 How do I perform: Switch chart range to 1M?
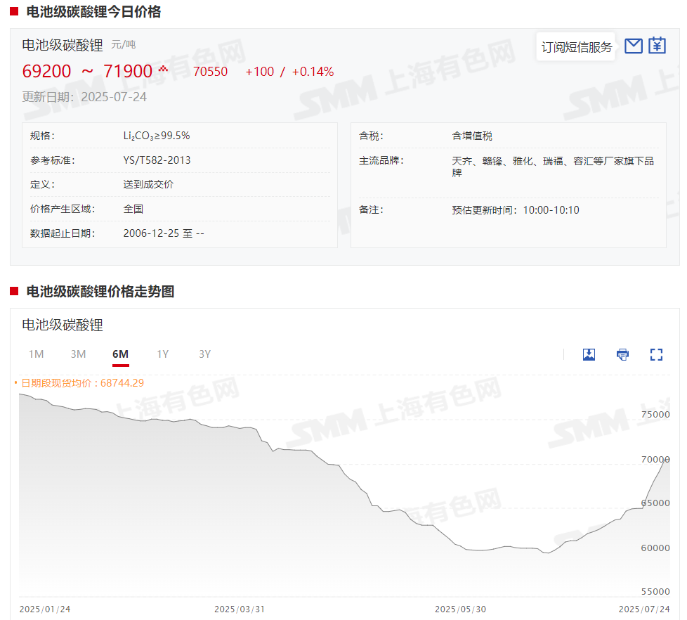(x=36, y=354)
